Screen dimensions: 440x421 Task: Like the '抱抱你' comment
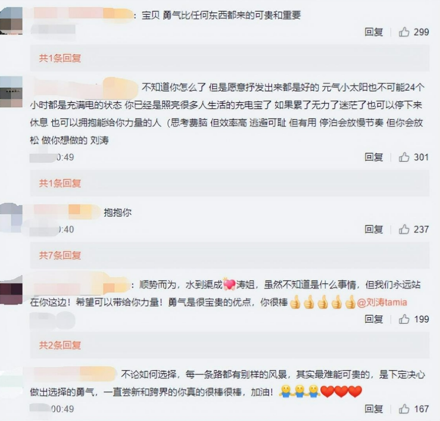coord(404,229)
